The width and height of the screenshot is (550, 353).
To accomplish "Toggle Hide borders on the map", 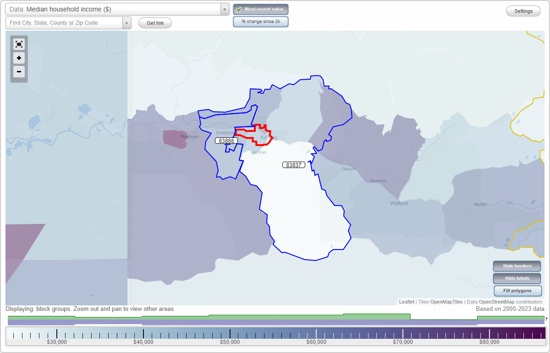I will click(517, 266).
